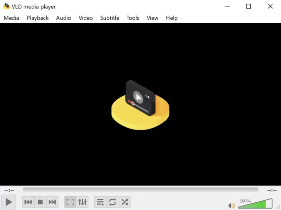Viewport: 281px width, 210px height.
Task: Click the playback seek bar
Action: coord(140,190)
